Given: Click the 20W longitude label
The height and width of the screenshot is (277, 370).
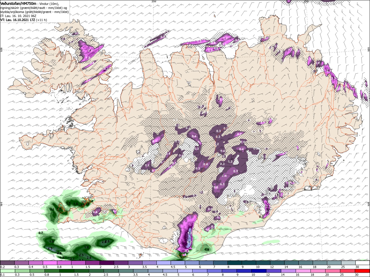Looking at the screenshot, I should pyautogui.click(x=154, y=1).
